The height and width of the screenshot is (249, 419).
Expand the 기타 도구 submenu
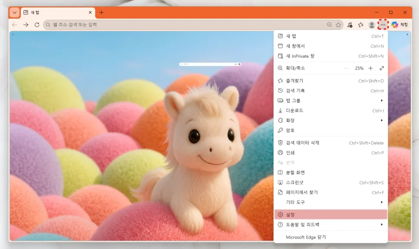point(331,202)
